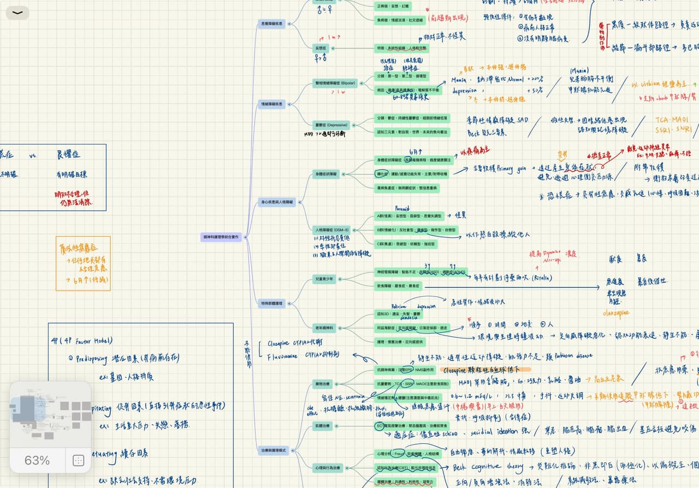Click the leaf node starting with ECT
Viewport: 699px width, 488px height.
coord(413,425)
